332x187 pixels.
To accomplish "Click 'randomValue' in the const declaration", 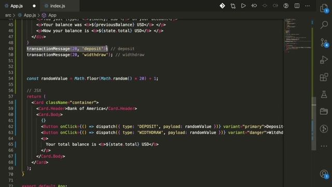I will pos(54,78).
